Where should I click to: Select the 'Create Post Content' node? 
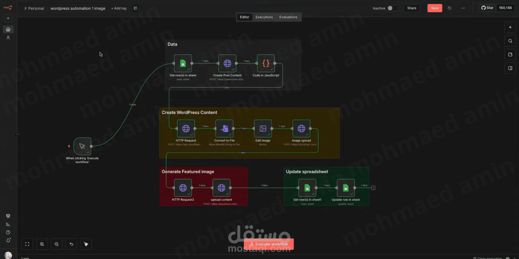pos(227,63)
